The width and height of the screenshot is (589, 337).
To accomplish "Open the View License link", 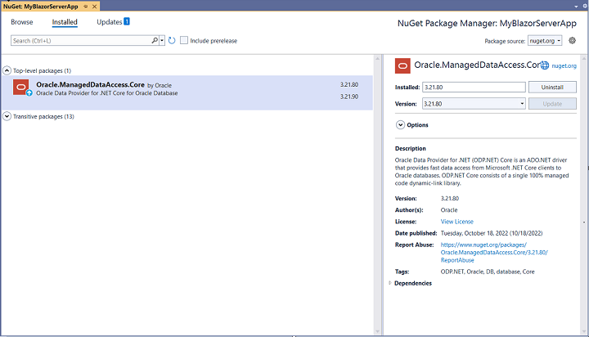I will tap(456, 222).
